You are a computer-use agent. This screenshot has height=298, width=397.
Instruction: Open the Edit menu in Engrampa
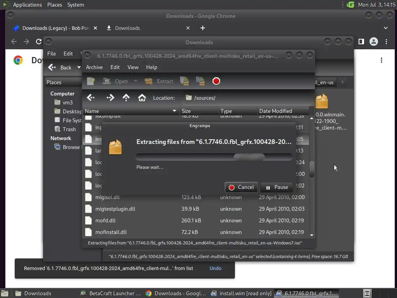coord(115,67)
